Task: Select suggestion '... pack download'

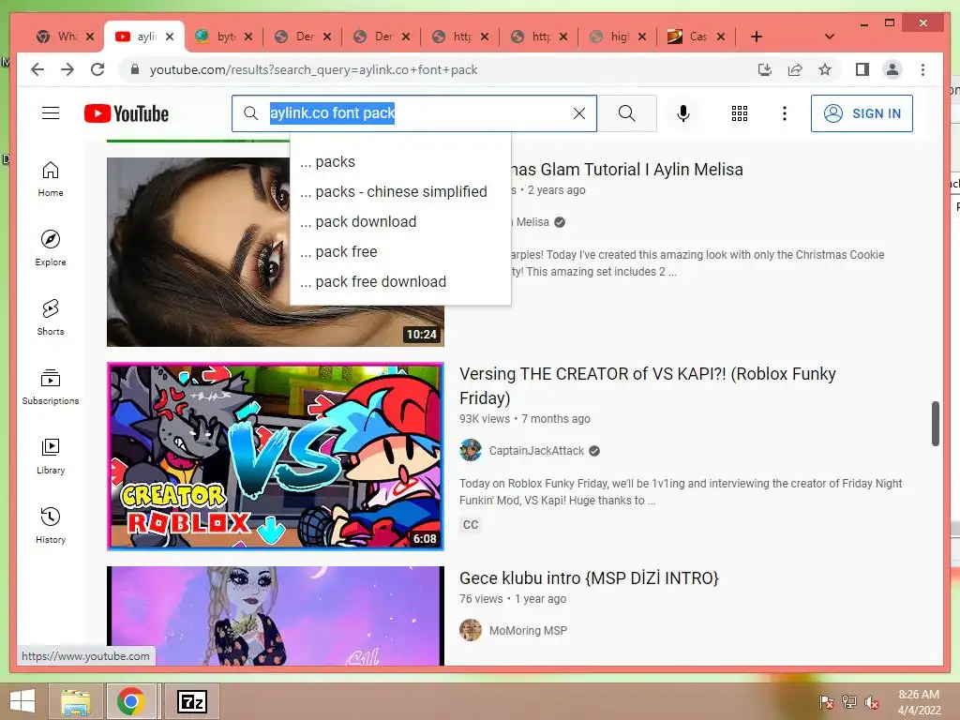Action: click(400, 221)
